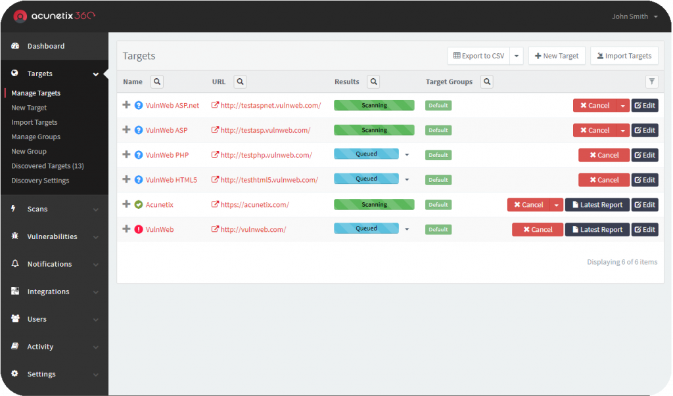Open Queued dropdown arrow for VulnWeb HTML5
This screenshot has width=673, height=396.
tap(407, 180)
